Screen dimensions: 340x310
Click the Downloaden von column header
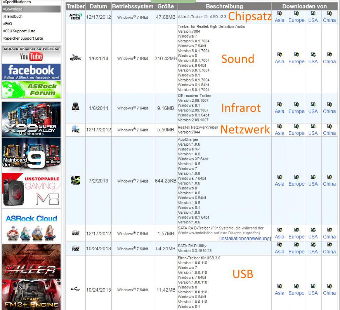(x=305, y=6)
